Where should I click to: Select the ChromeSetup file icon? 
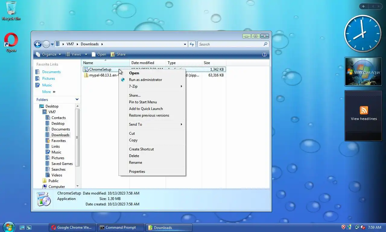86,69
